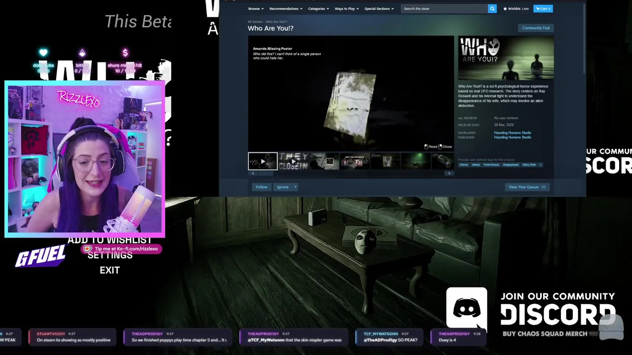Expand the Ways to Play menu
Viewport: 632px width, 355px height.
coord(347,8)
